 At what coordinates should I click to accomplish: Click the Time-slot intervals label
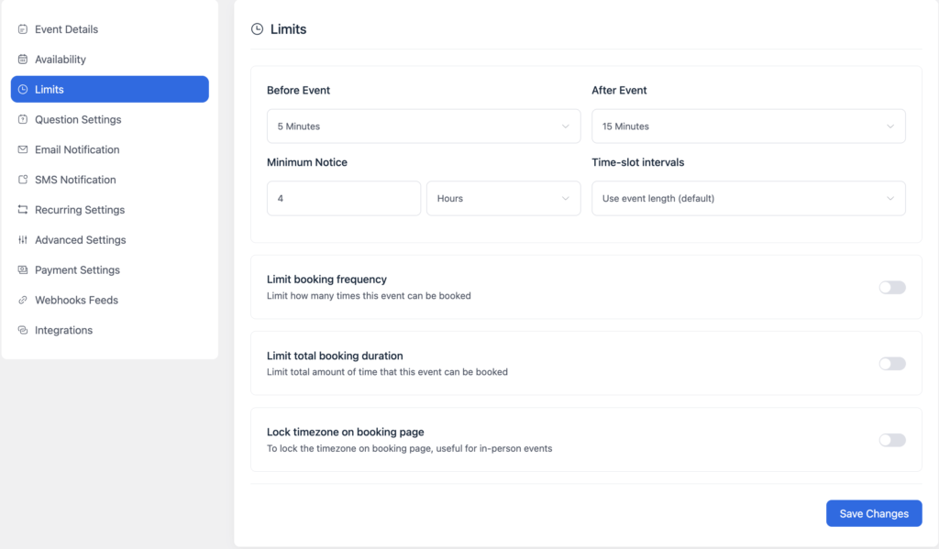[x=638, y=162]
